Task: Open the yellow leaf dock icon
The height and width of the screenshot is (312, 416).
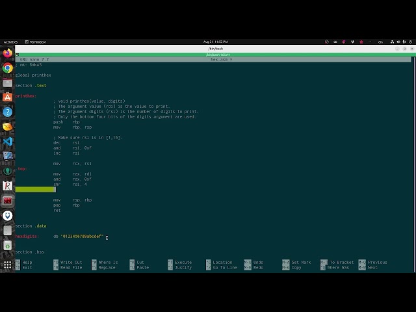Action: pos(7,127)
